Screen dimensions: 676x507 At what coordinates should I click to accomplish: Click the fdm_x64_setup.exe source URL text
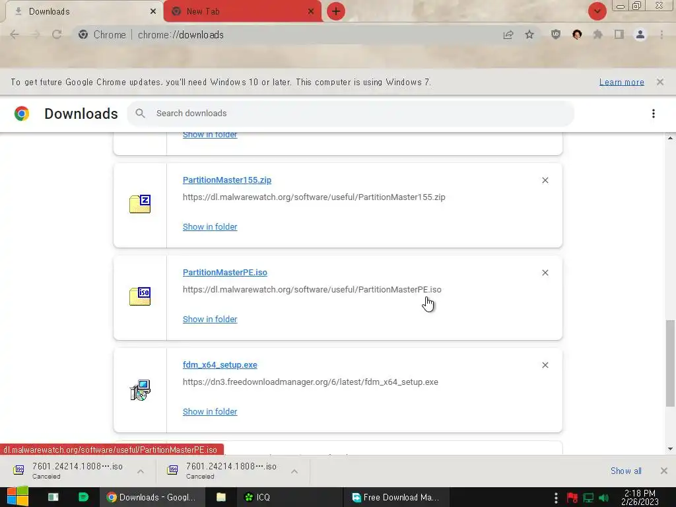pos(310,382)
